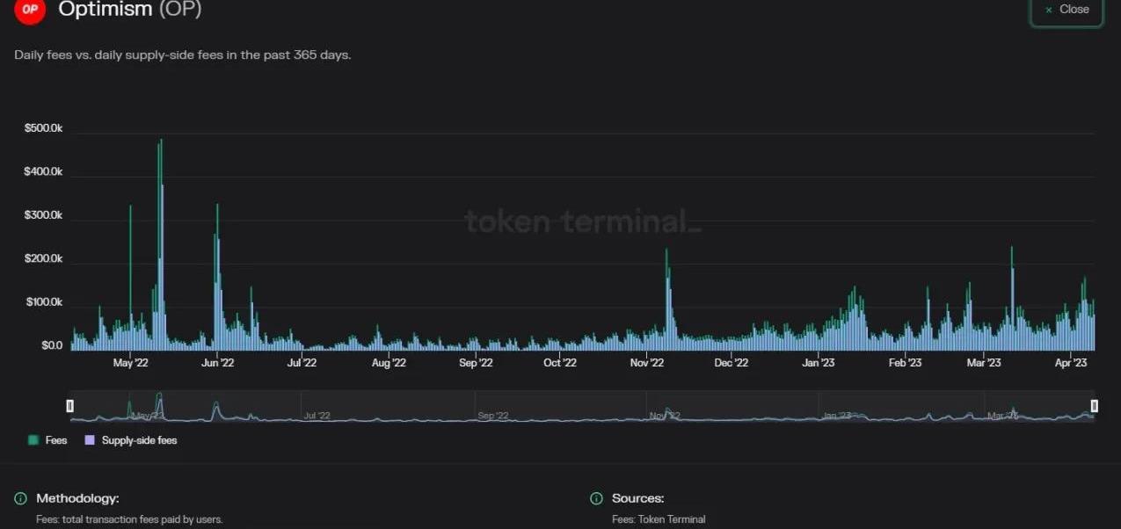Open the Fees: Token Terminal source

pos(659,519)
